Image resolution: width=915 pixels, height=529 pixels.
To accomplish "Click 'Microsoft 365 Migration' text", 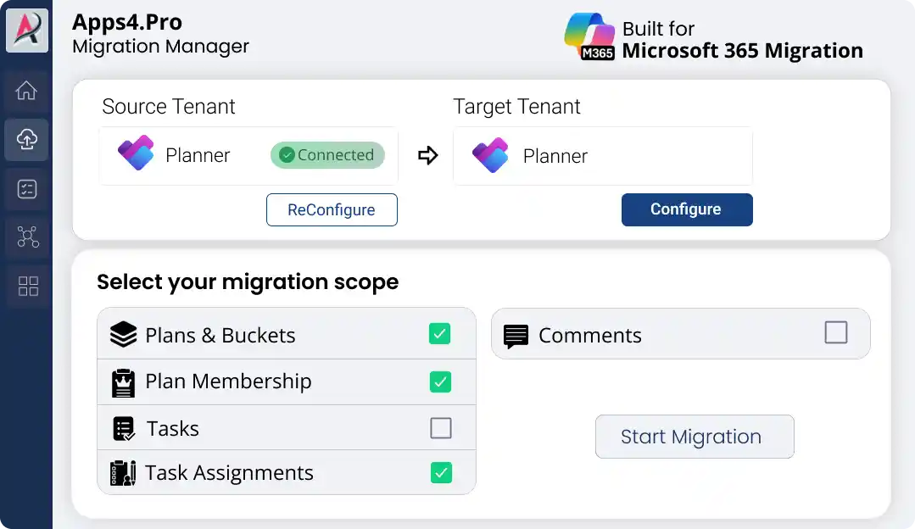I will click(x=742, y=51).
